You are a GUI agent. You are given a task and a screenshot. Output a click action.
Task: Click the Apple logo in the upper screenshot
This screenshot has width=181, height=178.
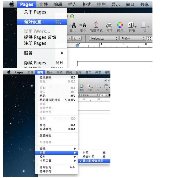12,4
